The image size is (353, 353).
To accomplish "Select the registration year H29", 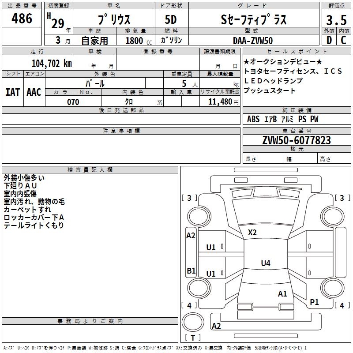I will pos(56,21).
